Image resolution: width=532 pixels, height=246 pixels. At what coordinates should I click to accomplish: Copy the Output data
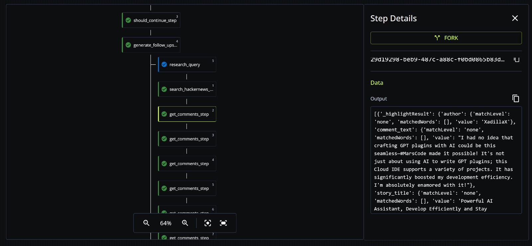coord(516,99)
